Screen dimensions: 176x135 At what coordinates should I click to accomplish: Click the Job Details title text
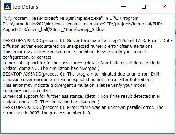[25, 7]
